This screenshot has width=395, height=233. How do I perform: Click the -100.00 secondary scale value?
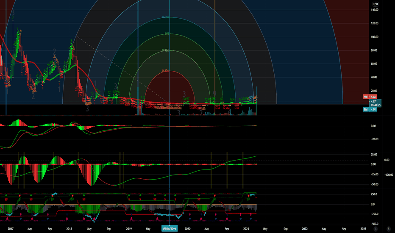(389, 175)
